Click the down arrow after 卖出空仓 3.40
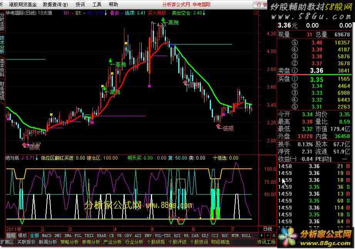Viewport: 355px width, 249px height. (x=204, y=13)
